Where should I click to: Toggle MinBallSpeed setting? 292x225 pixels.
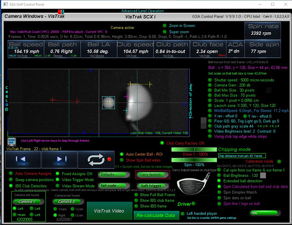(x=210, y=110)
